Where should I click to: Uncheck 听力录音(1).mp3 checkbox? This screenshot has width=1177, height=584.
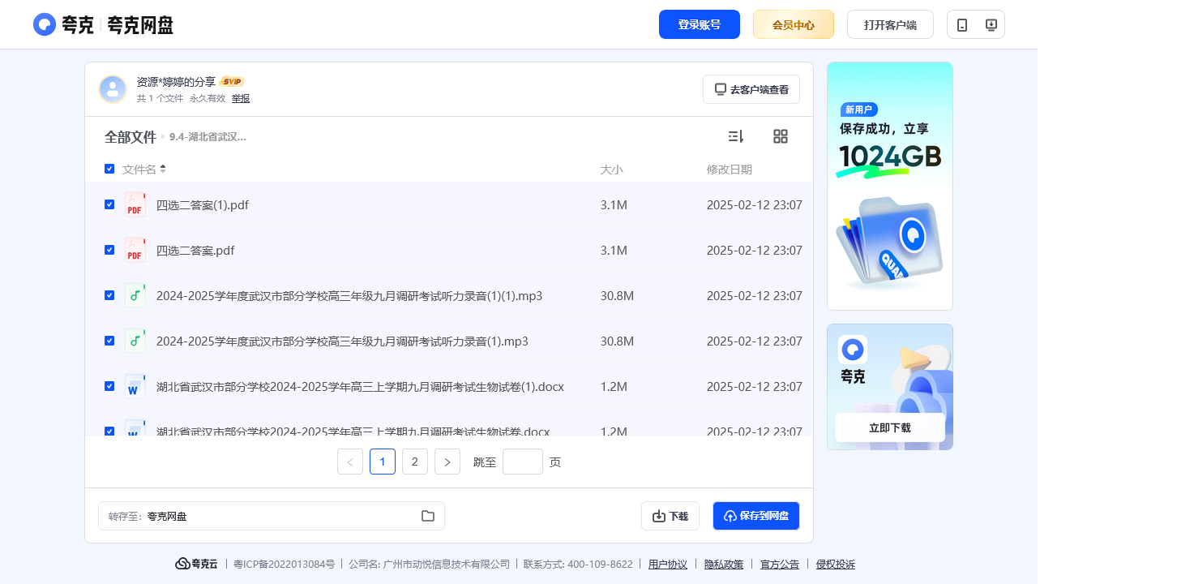(x=109, y=341)
